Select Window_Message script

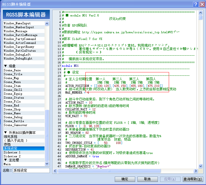click(24, 31)
